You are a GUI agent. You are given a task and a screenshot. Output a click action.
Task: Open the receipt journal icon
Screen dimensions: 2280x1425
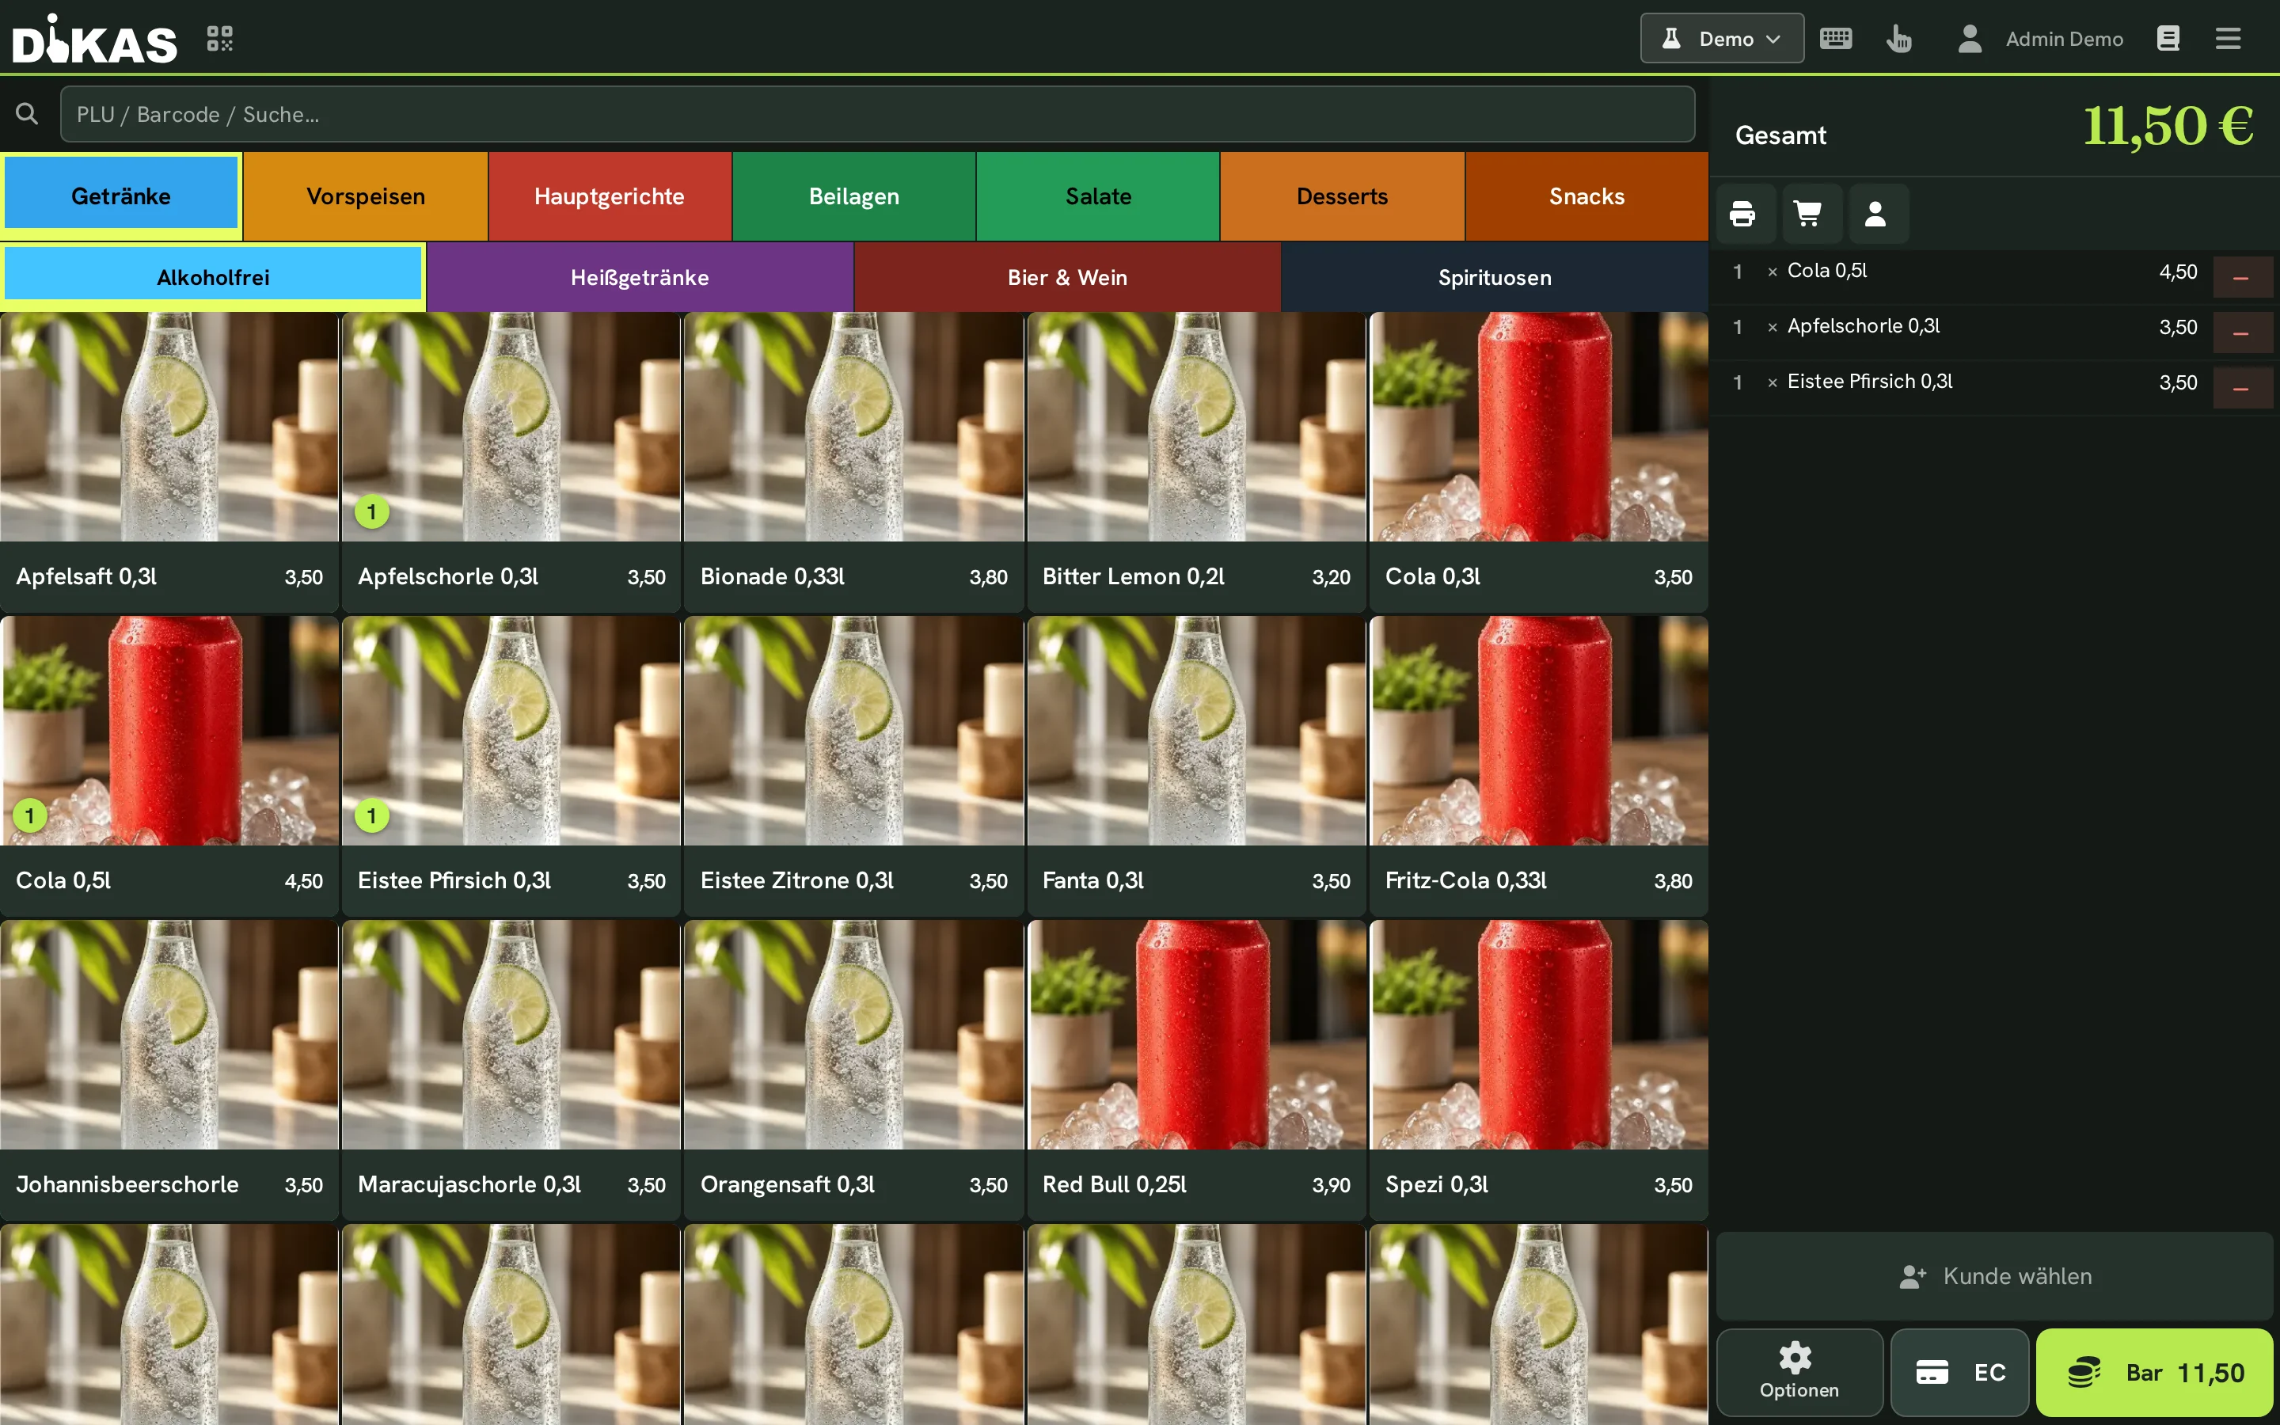tap(2168, 39)
